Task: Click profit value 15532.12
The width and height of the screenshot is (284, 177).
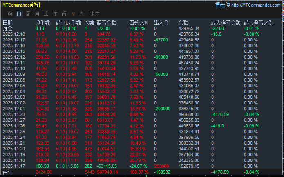Action: coord(106,91)
